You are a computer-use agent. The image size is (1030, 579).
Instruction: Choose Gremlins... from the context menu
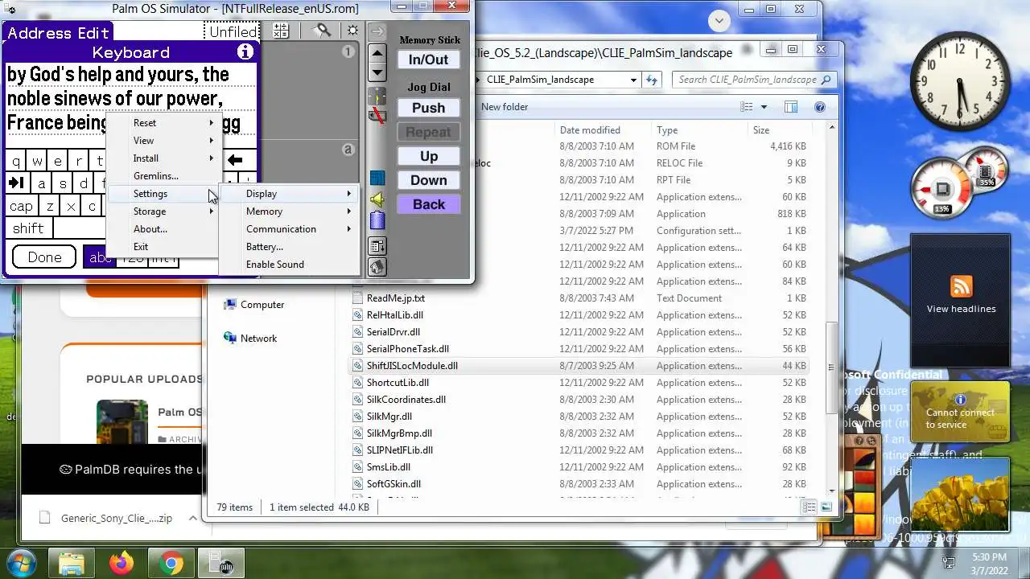click(163, 176)
